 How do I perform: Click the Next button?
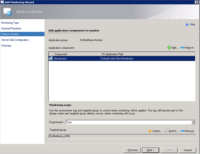[x=150, y=150]
